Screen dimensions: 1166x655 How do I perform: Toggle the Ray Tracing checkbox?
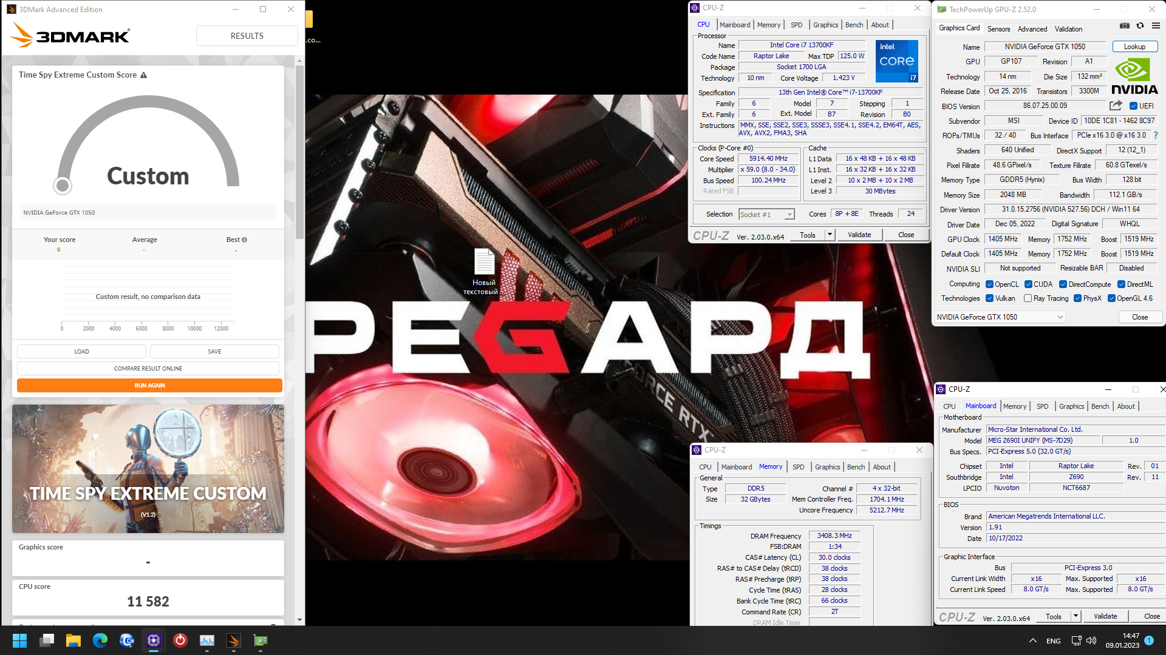point(1028,298)
